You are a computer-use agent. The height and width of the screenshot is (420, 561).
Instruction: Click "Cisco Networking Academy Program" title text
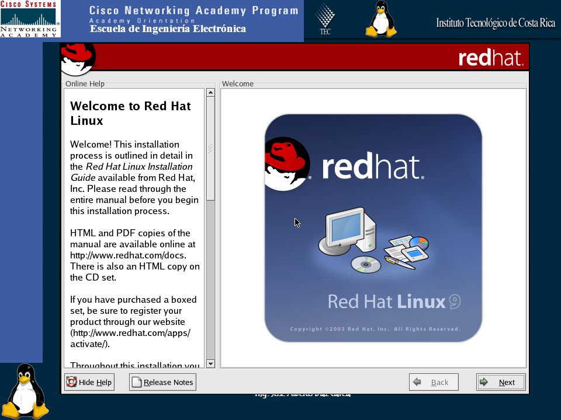pos(193,10)
